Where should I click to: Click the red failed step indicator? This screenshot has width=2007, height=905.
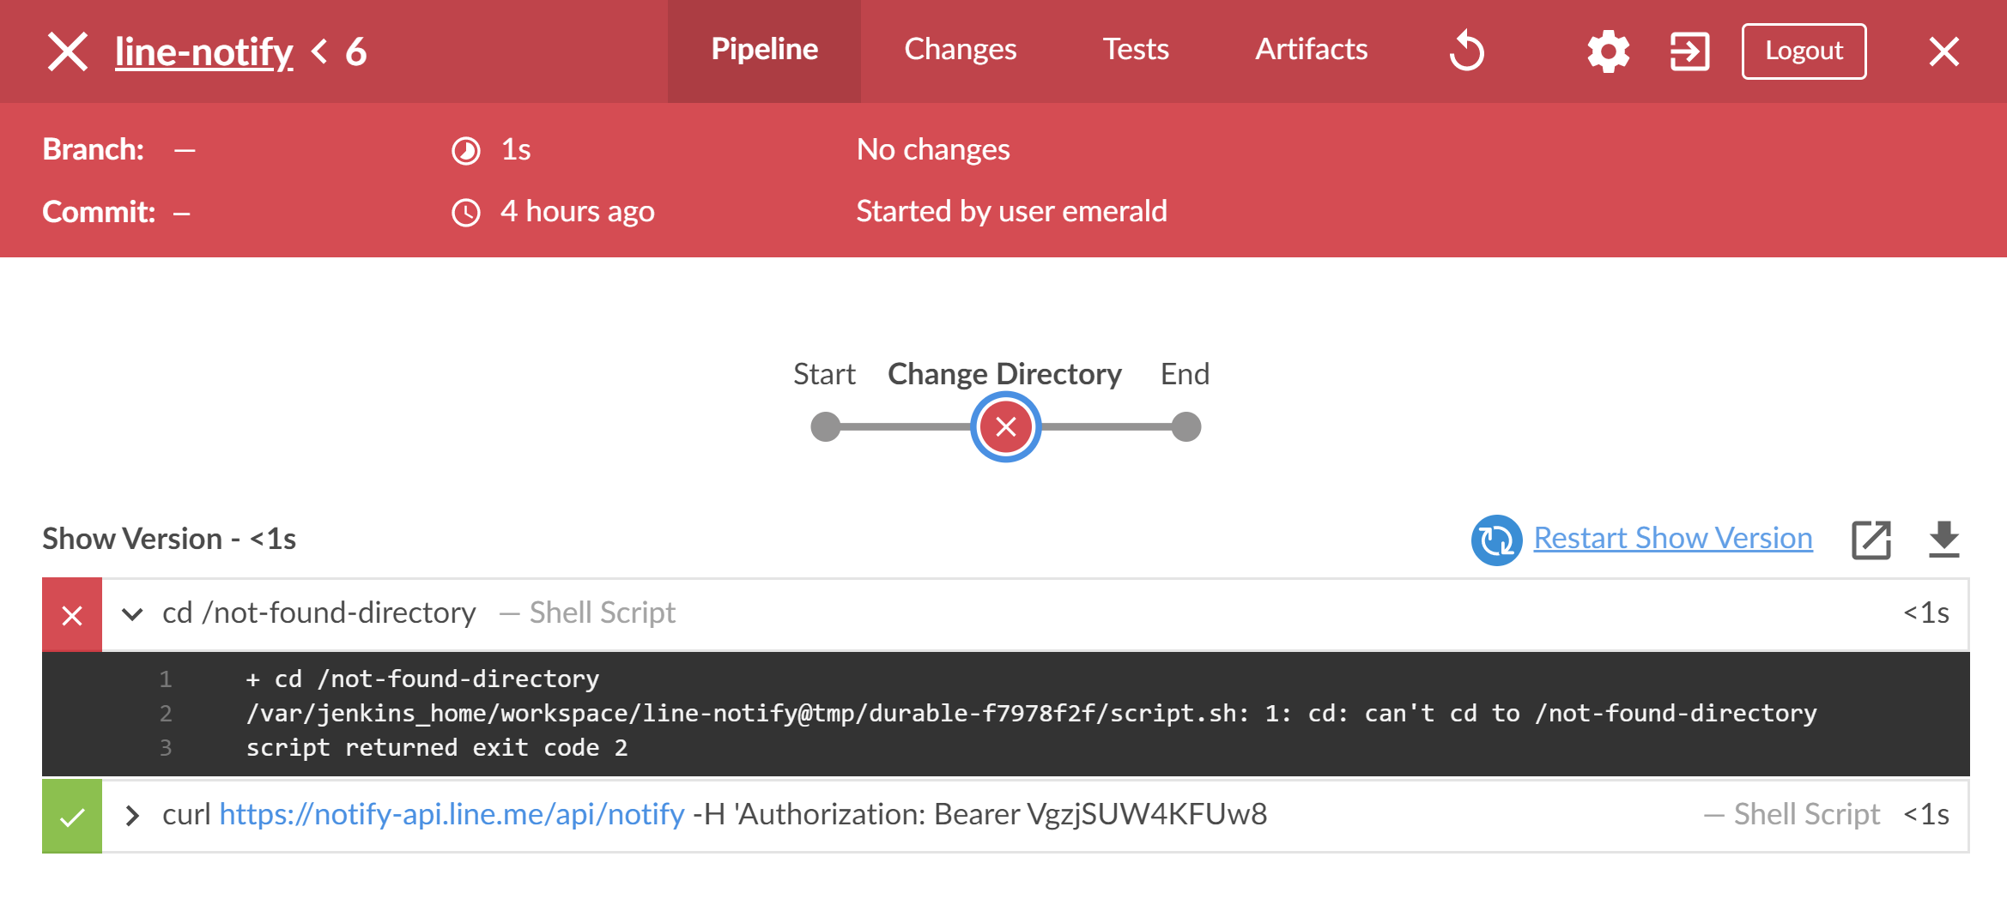pyautogui.click(x=72, y=615)
